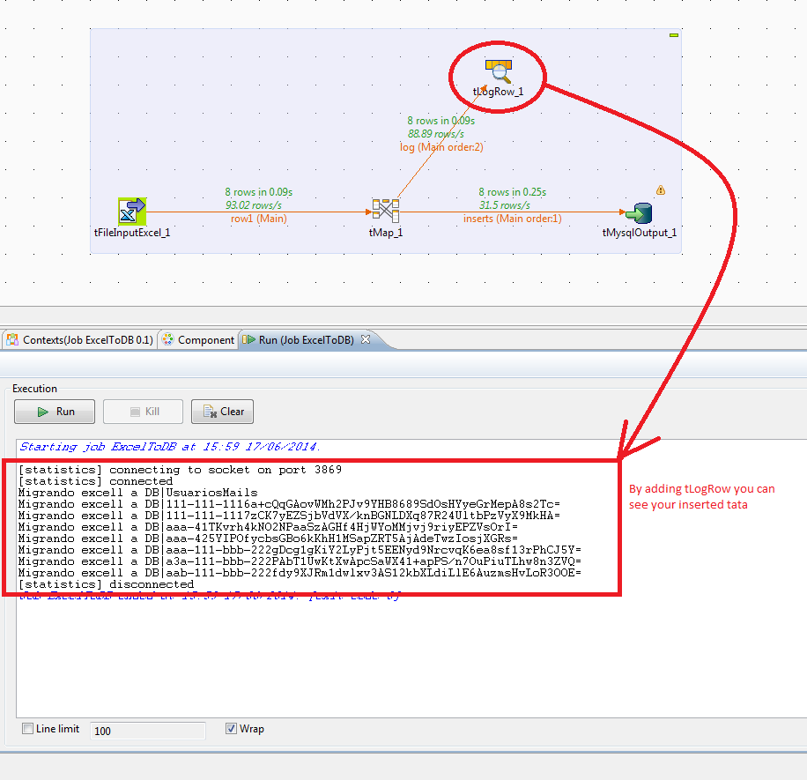
Task: Click the '[statistics] disconnected' console line
Action: point(106,584)
